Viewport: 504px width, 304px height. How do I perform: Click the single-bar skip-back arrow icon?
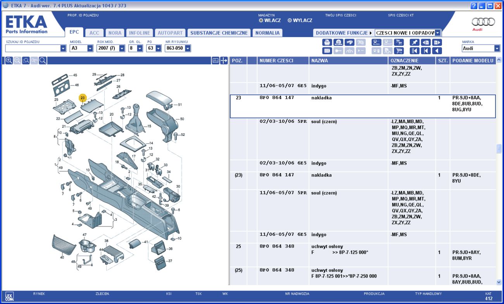[x=426, y=51]
